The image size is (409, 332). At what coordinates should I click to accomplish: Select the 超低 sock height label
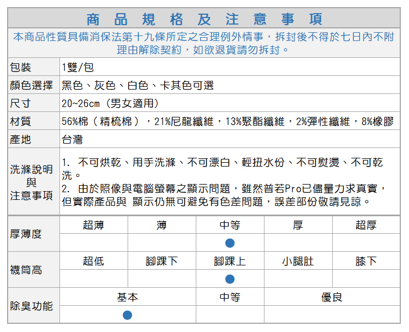pyautogui.click(x=93, y=261)
